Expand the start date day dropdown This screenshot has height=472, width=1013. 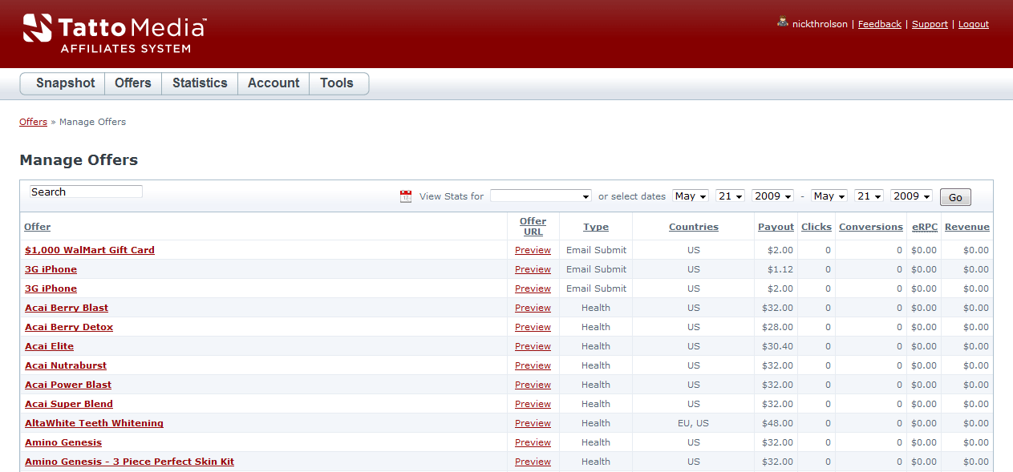(x=731, y=196)
